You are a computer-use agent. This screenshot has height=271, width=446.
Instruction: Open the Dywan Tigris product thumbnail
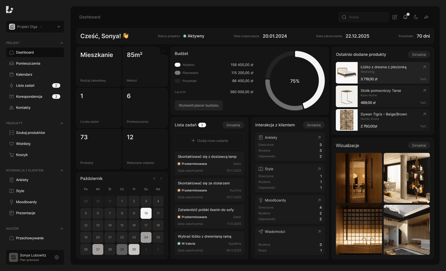click(x=347, y=120)
